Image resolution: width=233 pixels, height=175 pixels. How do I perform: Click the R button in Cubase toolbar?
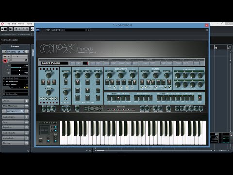(23, 29)
